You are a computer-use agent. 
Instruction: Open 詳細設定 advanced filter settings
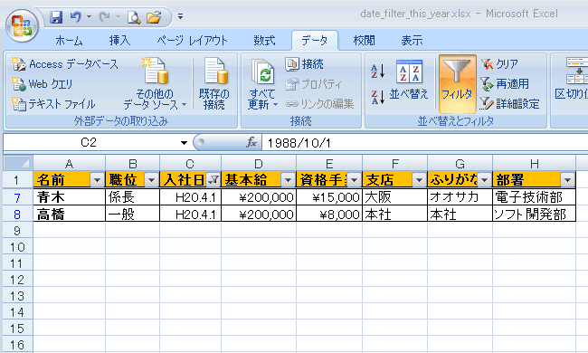click(x=510, y=103)
